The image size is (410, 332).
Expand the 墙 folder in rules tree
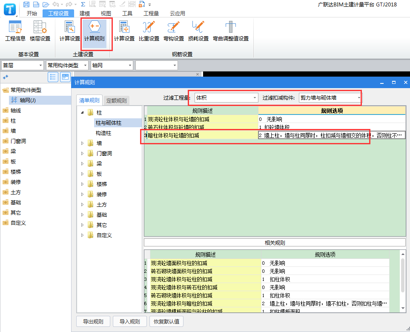pos(82,143)
